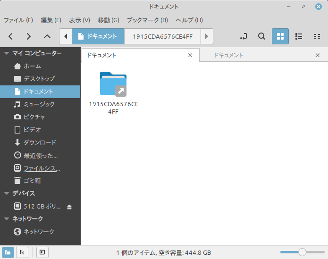Screen dimensions: 328x259
Task: Collapse the マイ コンピューター section
Action: pyautogui.click(x=7, y=53)
